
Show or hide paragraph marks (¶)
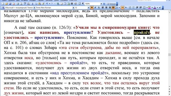(x=83, y=4)
